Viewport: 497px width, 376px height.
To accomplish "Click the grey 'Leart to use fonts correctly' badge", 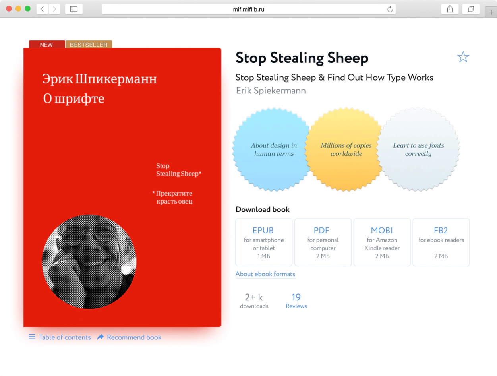I will [x=418, y=149].
